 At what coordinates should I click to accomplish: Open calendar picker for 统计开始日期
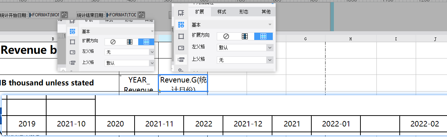click(x=64, y=15)
